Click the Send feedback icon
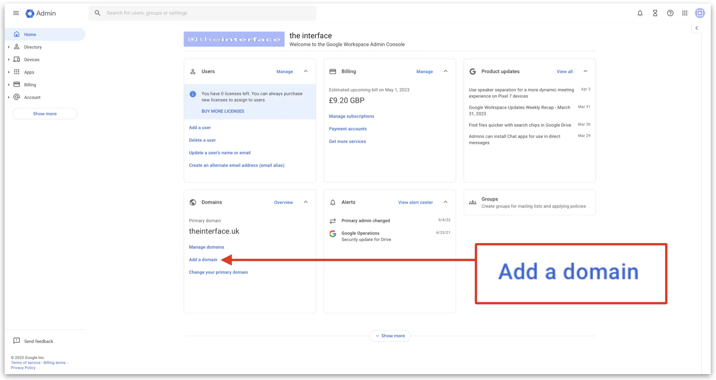The image size is (716, 380). pos(16,341)
